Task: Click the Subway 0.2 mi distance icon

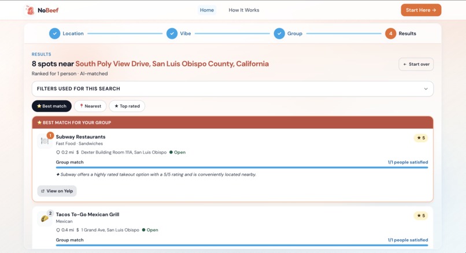Action: point(58,152)
